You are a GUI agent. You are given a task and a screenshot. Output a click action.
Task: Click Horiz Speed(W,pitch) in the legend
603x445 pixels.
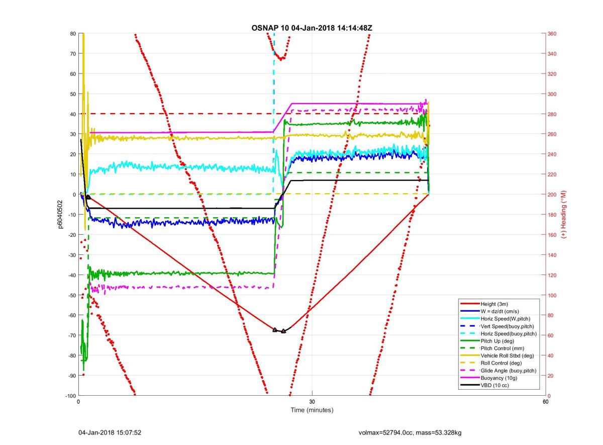[505, 318]
